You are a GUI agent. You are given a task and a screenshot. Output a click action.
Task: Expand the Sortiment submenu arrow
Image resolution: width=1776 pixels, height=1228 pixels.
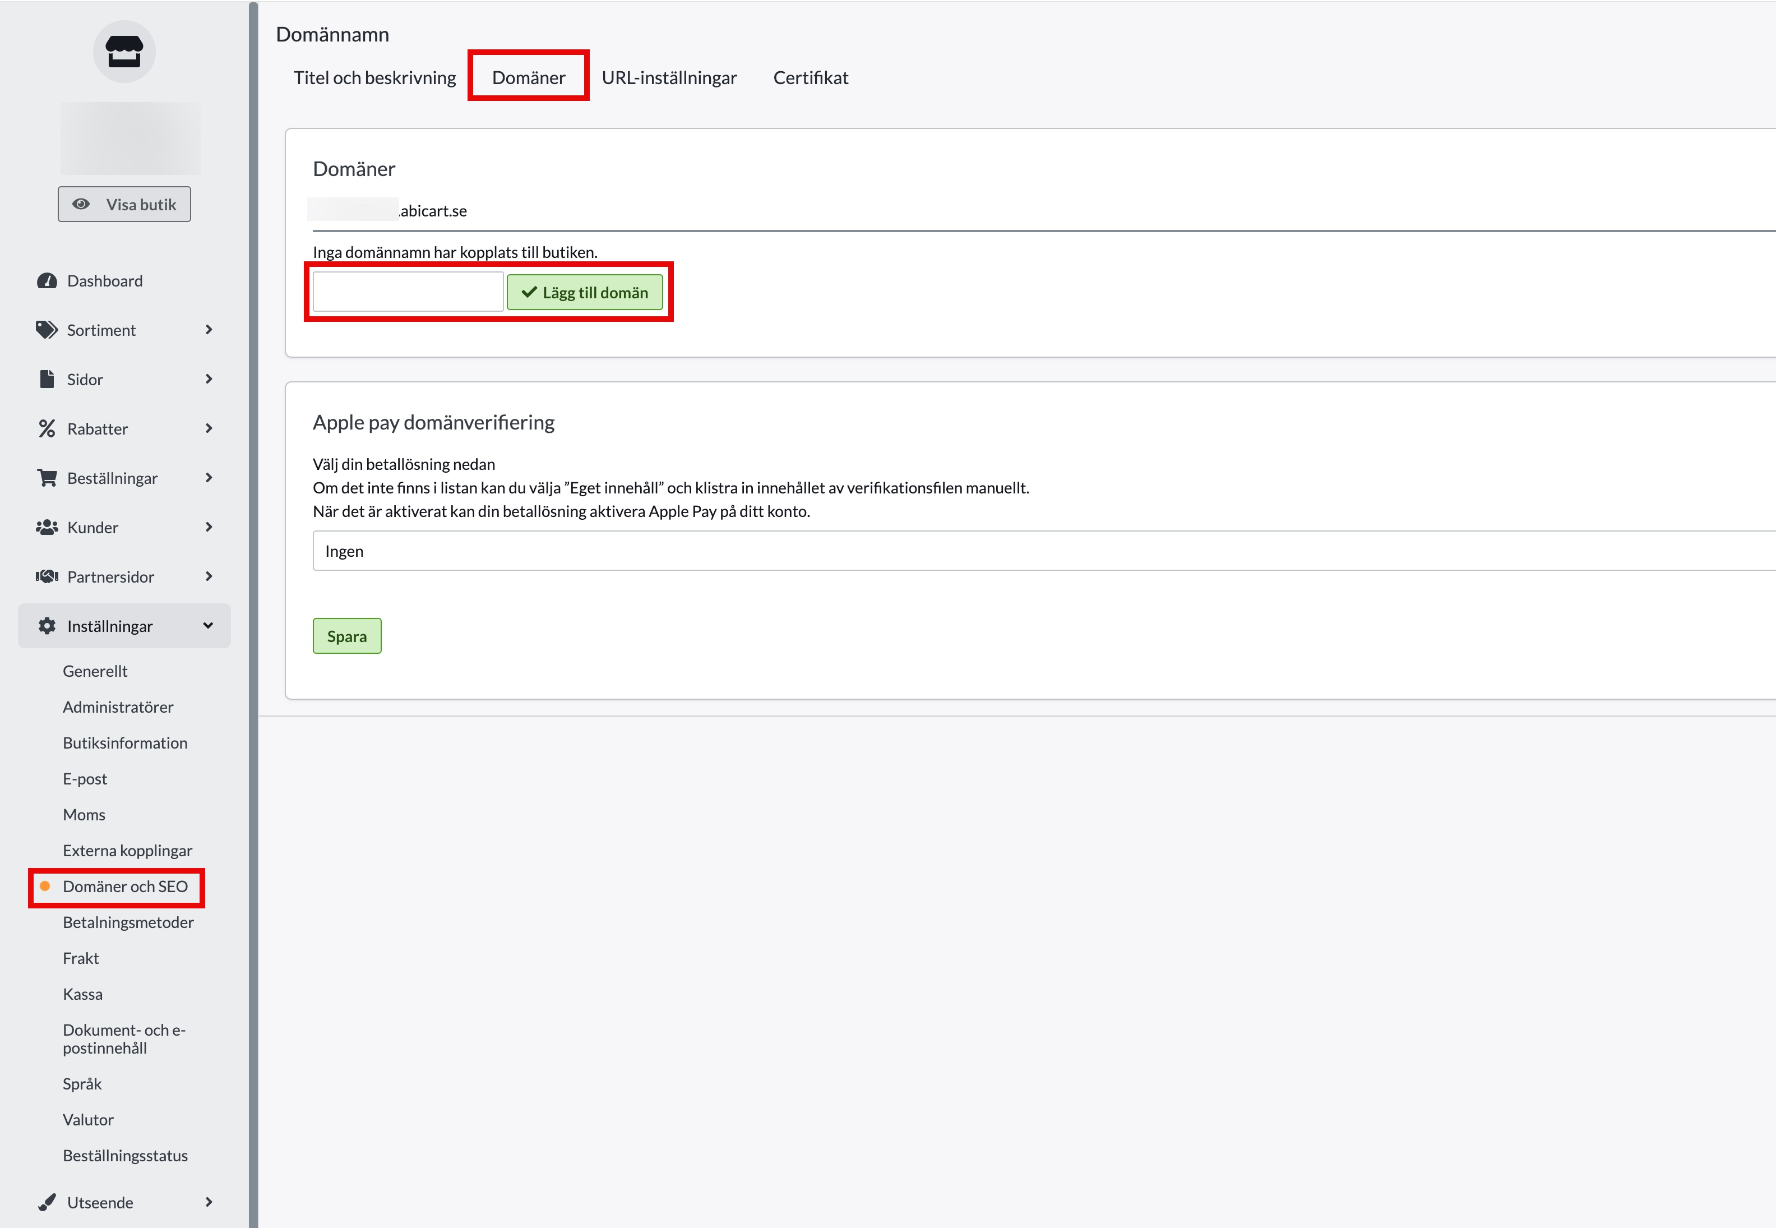209,330
